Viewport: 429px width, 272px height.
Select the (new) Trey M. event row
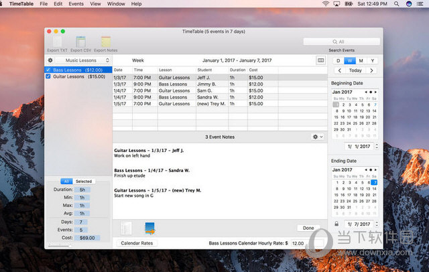220,104
